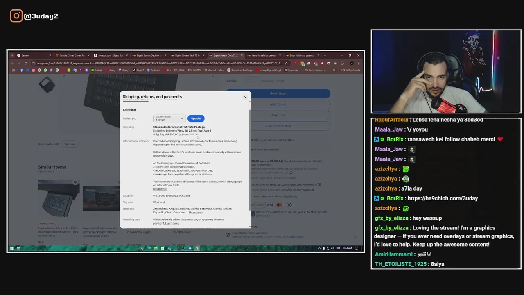Click username gfx_by_elizza on hey wassup message

(391, 218)
